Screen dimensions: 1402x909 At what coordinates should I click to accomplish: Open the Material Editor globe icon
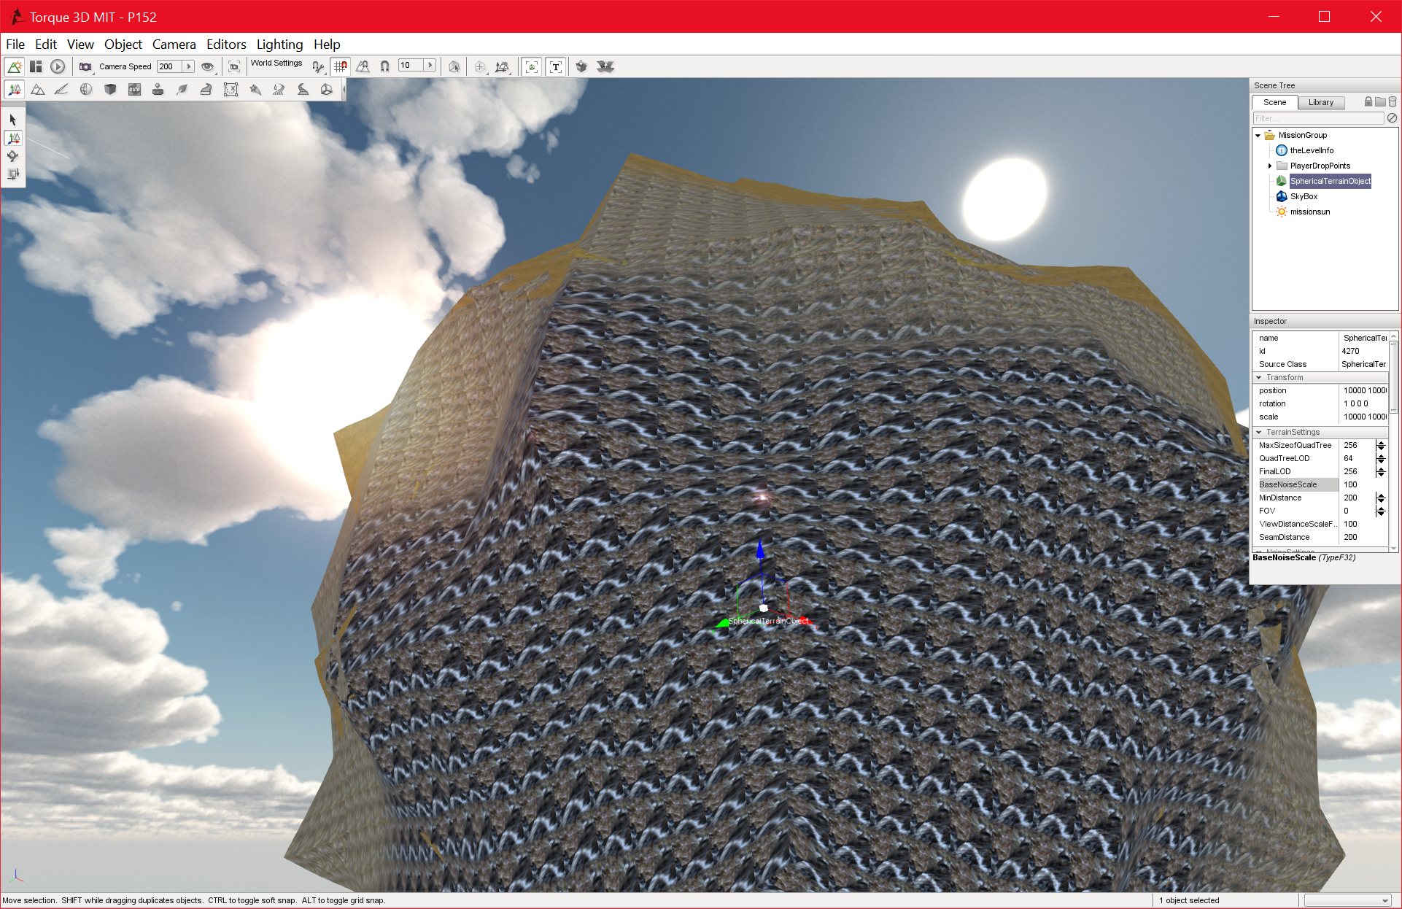pyautogui.click(x=86, y=90)
